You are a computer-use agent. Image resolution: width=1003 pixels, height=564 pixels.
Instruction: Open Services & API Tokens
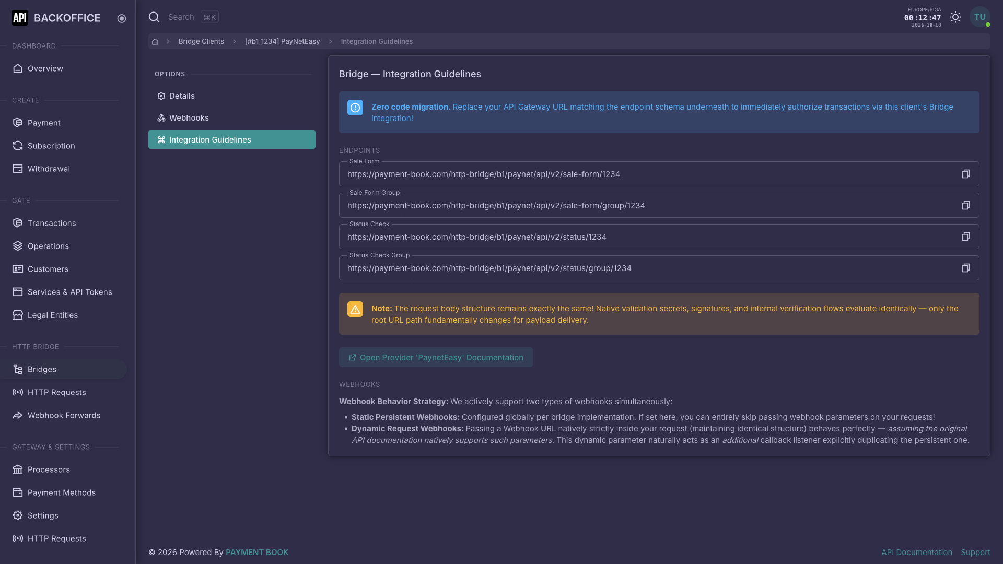point(63,292)
